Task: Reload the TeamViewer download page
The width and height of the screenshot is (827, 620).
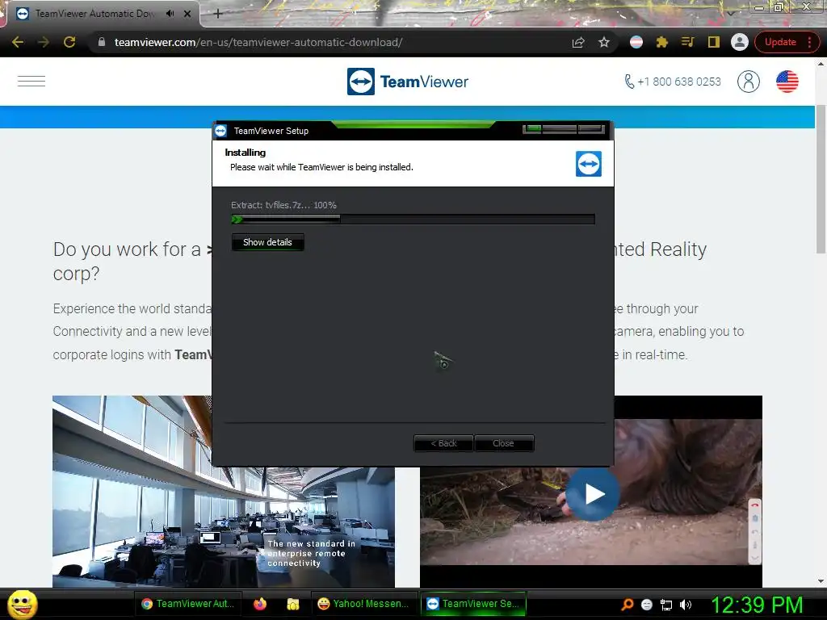Action: coord(69,42)
